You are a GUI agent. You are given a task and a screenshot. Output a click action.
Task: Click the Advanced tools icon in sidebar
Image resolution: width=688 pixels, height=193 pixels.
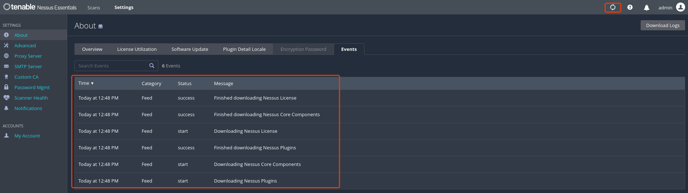6,45
